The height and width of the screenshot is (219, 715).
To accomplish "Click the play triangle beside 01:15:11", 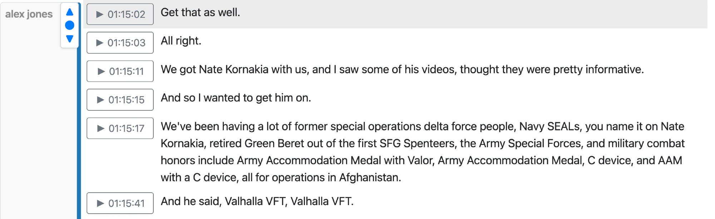I will 101,72.
